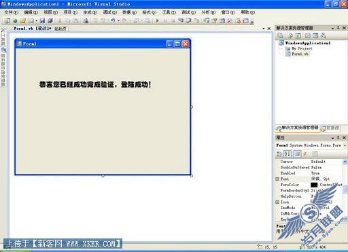Click the DoubleBuffered property value False

click(316, 167)
